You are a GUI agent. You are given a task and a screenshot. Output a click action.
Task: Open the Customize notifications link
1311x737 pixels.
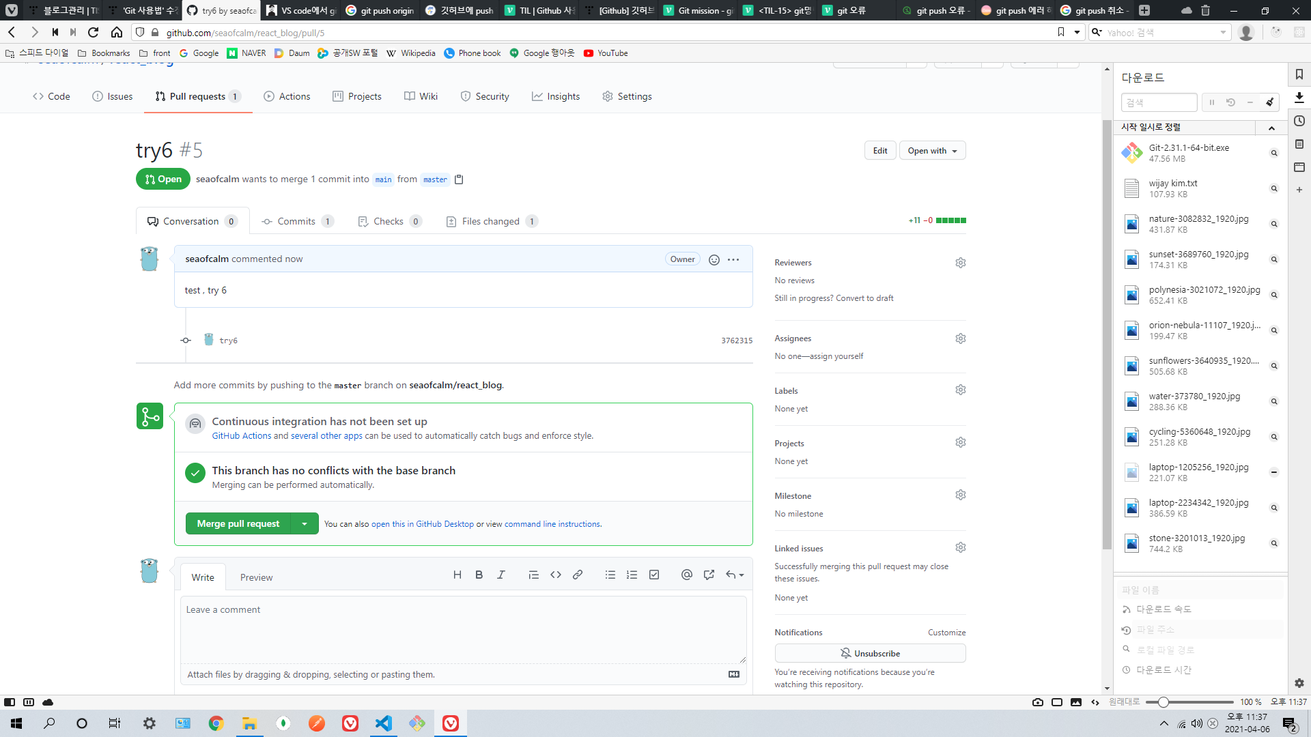[946, 633]
